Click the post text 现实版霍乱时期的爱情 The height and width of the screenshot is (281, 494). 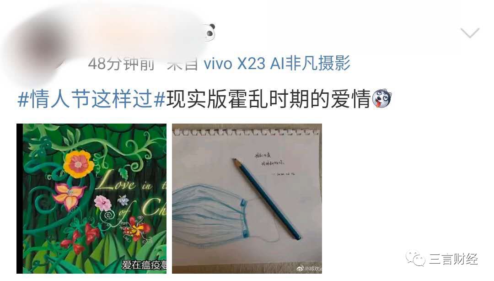coord(268,99)
